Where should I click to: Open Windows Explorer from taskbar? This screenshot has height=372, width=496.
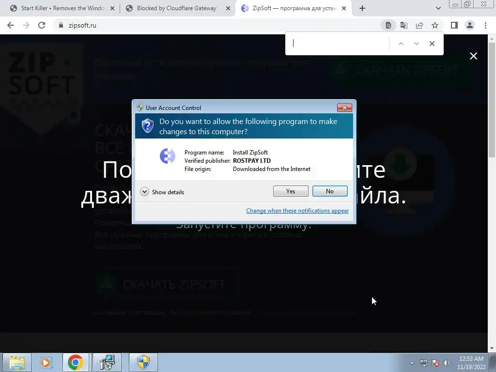coord(17,362)
